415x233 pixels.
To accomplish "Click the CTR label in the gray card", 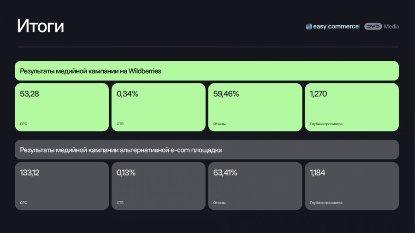I will click(x=120, y=203).
